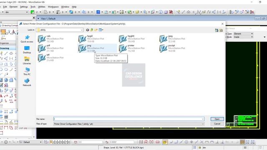Click the Open button
Screen dimensions: 267x150
(217, 119)
